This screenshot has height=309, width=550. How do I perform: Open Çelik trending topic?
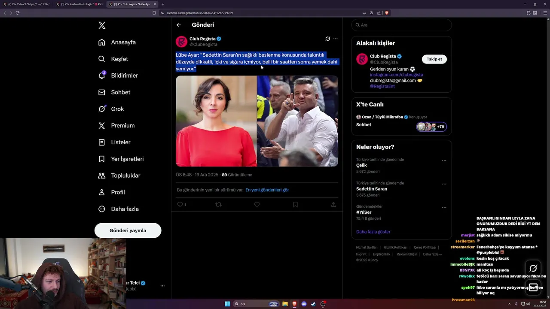click(361, 165)
